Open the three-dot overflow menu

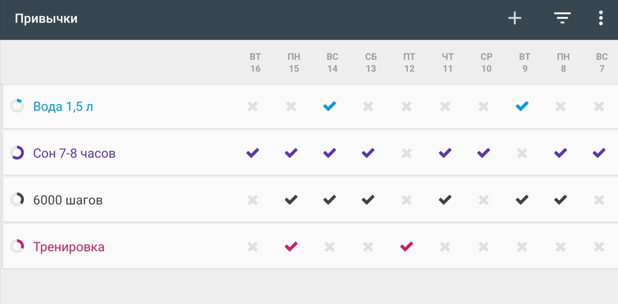tap(600, 19)
